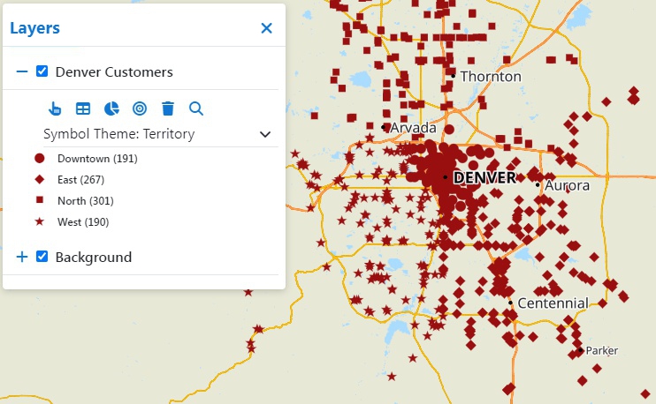Collapse the Denver Customers layer

[22, 71]
